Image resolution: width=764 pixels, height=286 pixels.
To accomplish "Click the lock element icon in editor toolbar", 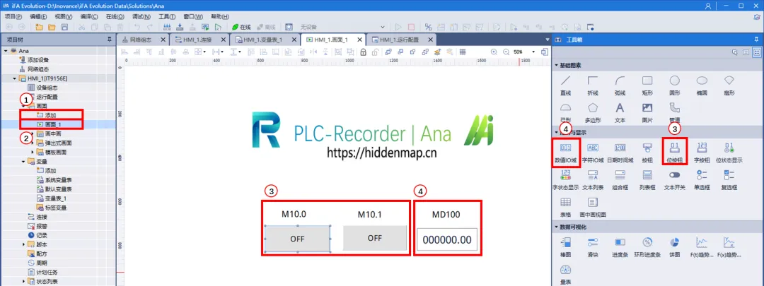I will click(363, 52).
